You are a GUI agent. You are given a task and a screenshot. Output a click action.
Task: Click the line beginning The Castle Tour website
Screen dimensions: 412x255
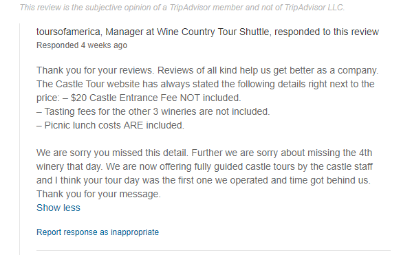click(x=206, y=84)
